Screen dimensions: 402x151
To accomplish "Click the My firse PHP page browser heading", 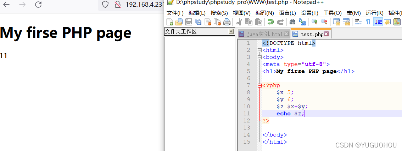I will pos(66,33).
